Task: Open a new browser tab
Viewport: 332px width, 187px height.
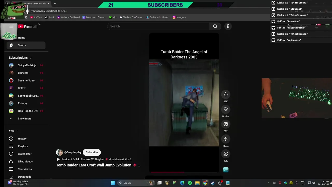Action: click(x=55, y=4)
